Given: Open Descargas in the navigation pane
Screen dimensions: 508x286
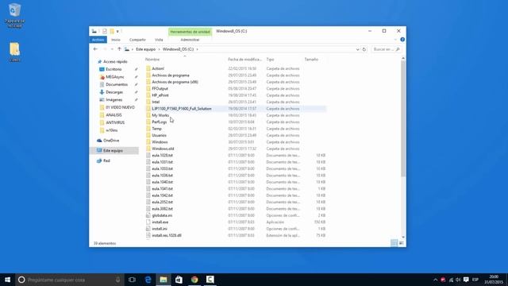Looking at the screenshot, I should pos(114,92).
